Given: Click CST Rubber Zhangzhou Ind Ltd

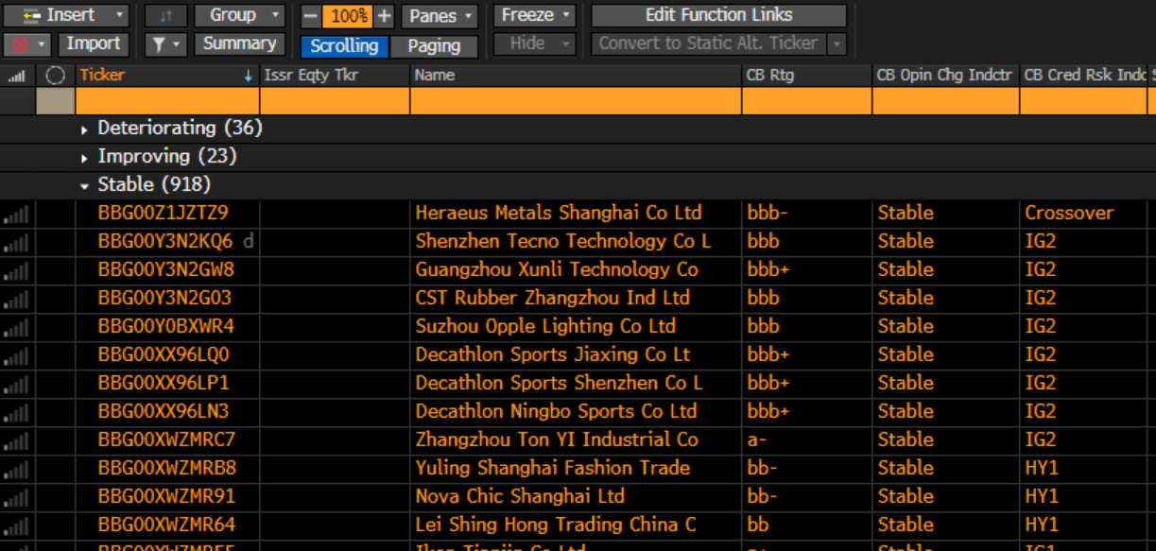Looking at the screenshot, I should click(553, 298).
